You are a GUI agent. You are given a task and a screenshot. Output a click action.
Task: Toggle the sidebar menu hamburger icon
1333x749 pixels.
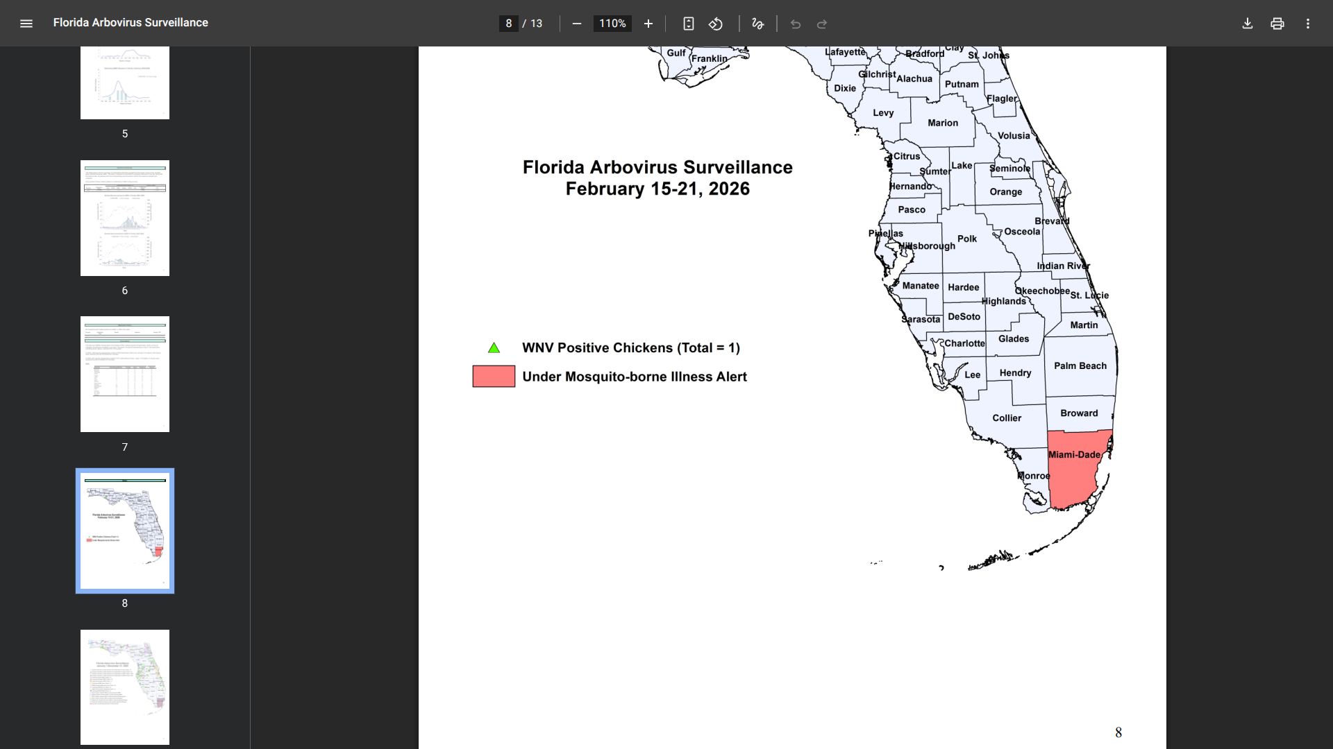[x=26, y=24]
